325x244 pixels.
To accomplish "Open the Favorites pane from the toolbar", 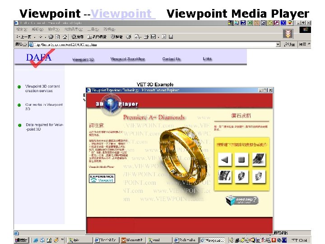I will coord(97,37).
